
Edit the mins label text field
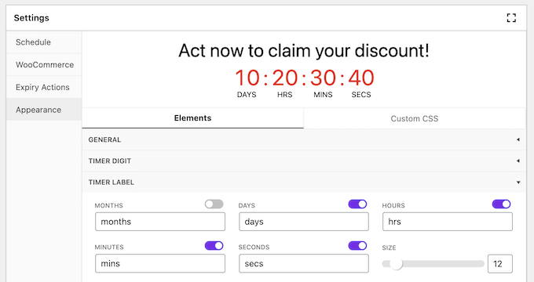tap(160, 264)
